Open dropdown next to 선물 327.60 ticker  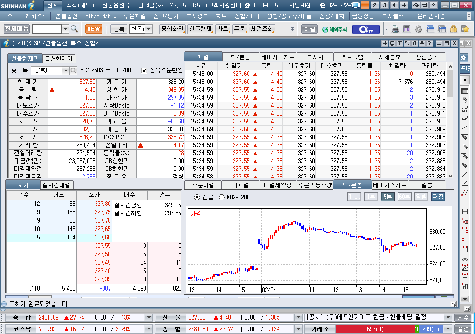[298, 318]
